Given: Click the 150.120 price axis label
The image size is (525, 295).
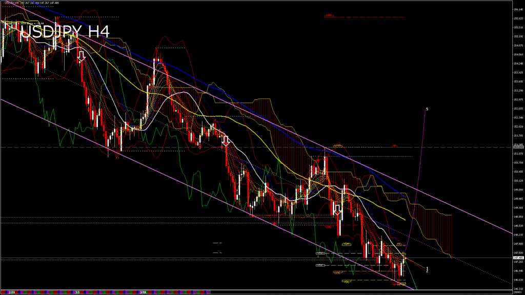Looking at the screenshot, I should pos(518,180).
